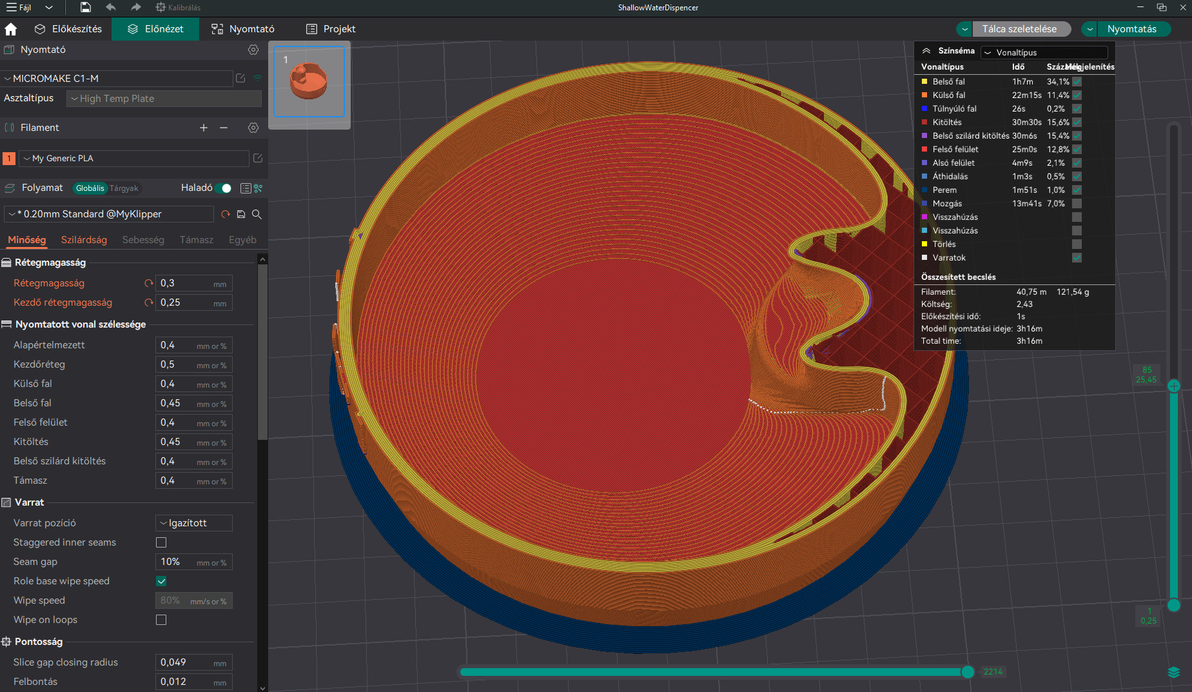Viewport: 1192px width, 692px height.
Task: Open the filament settings gear icon
Action: (253, 127)
